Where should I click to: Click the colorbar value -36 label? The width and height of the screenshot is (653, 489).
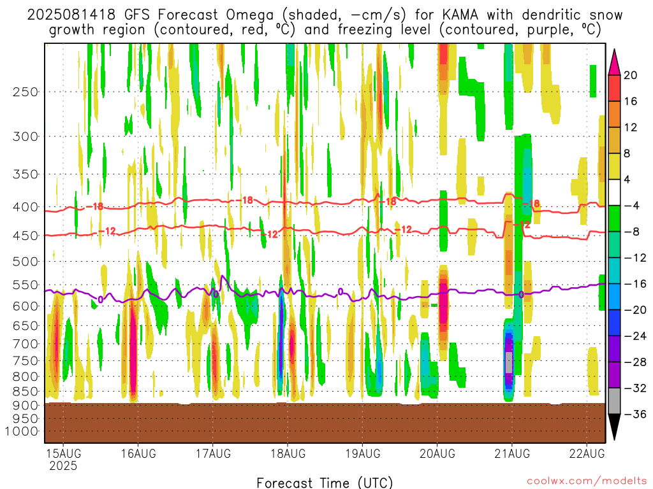[635, 414]
